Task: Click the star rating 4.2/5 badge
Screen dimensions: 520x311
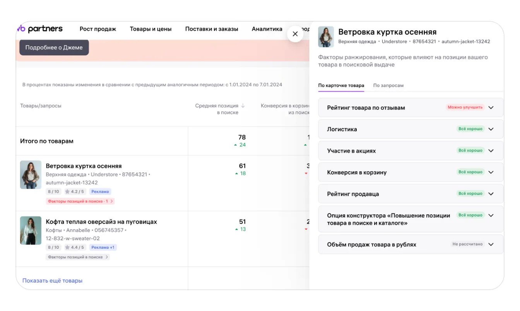Action: [x=74, y=191]
